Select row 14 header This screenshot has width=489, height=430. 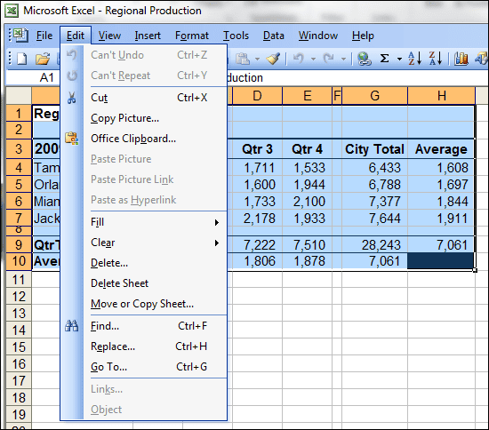coord(19,330)
